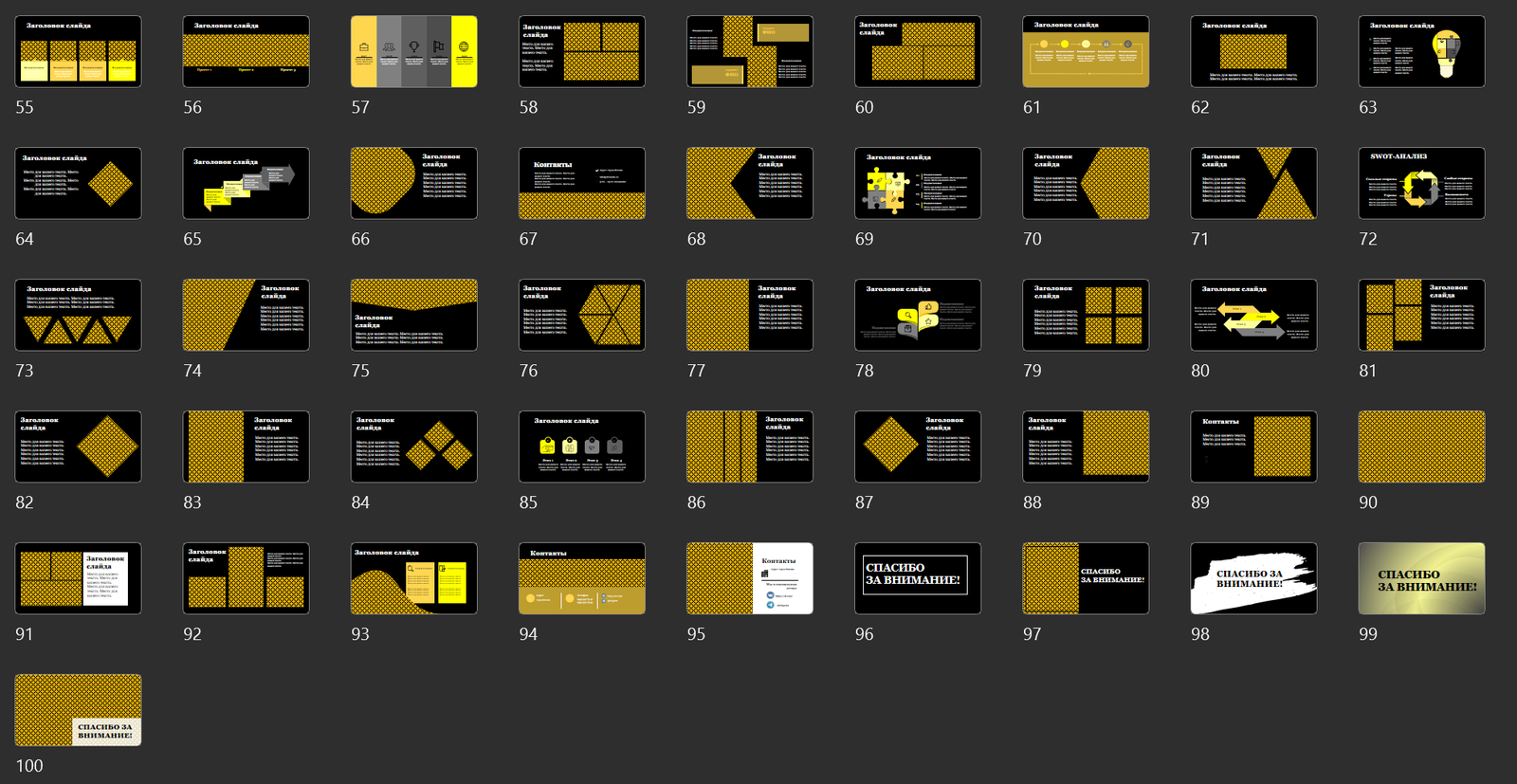Image resolution: width=1517 pixels, height=784 pixels.
Task: Select slide 57 with gray and yellow columns
Action: coord(414,51)
